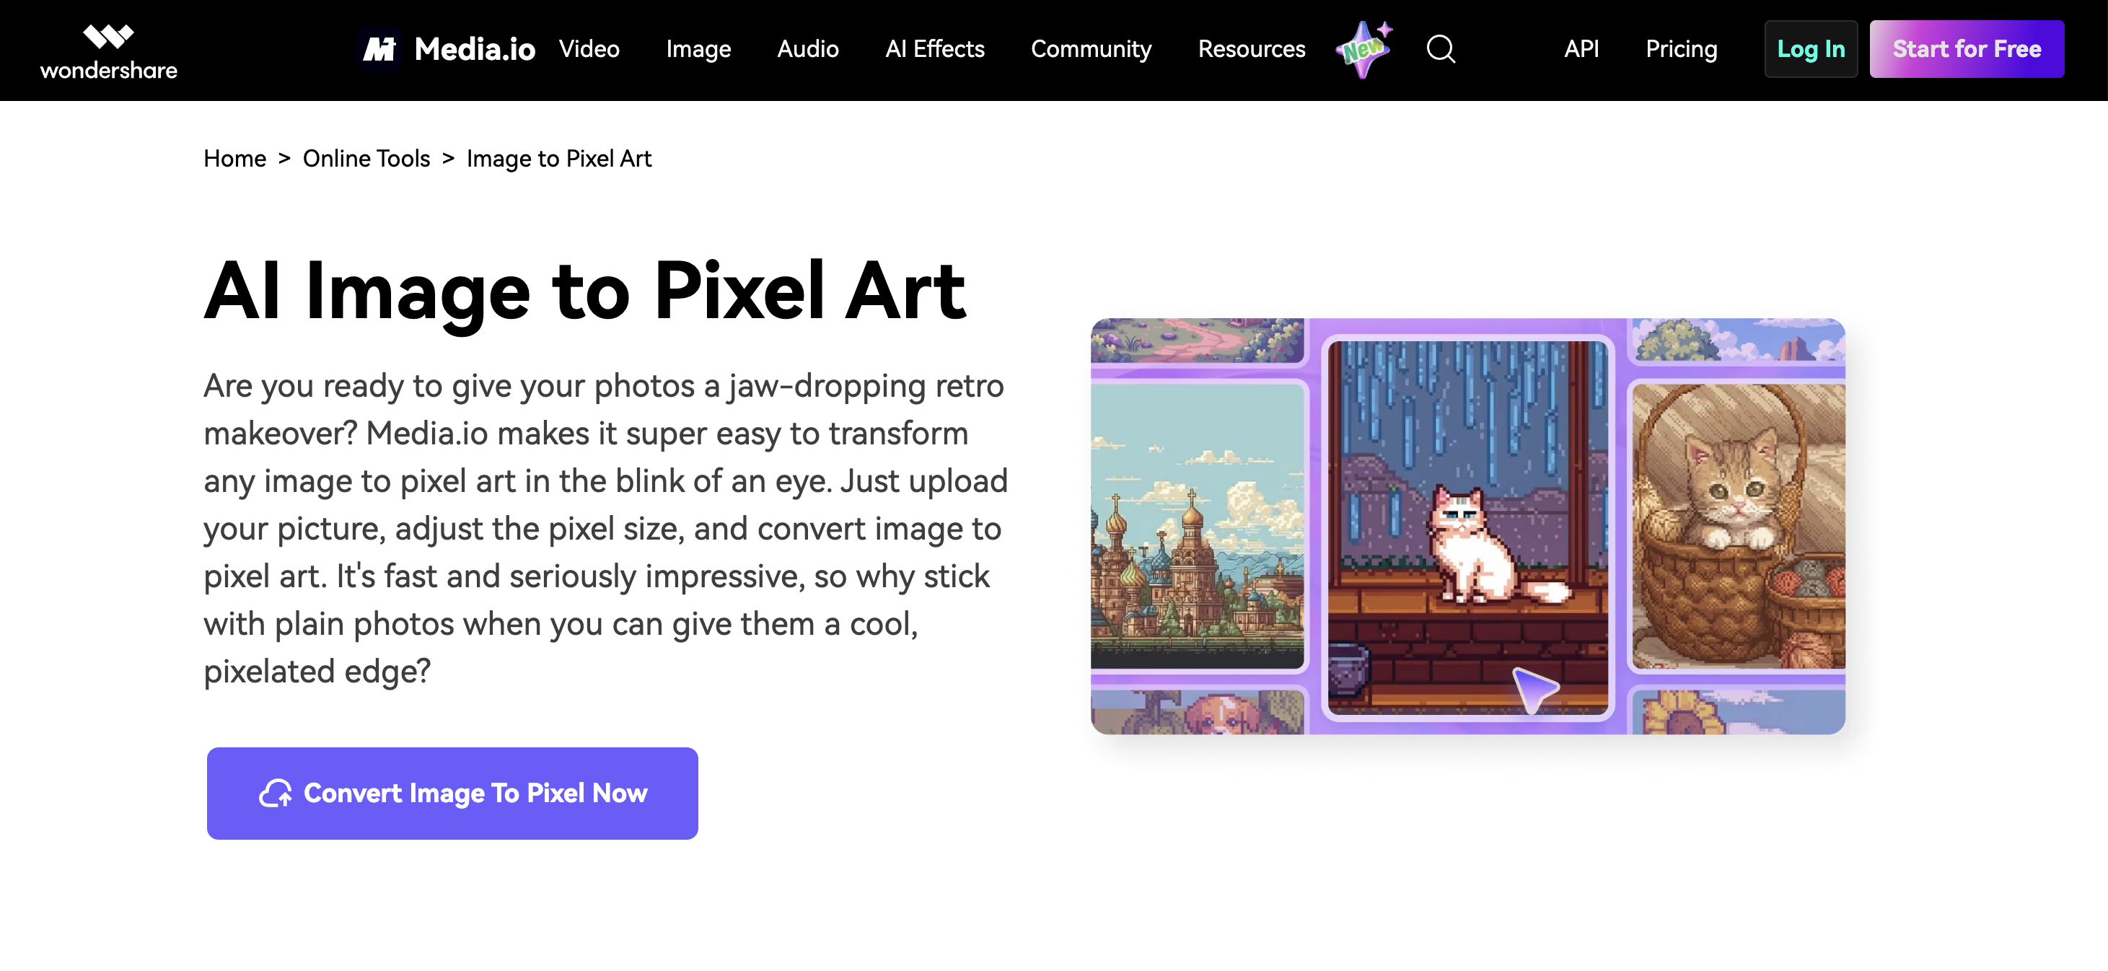Click the Log In button

(1810, 49)
